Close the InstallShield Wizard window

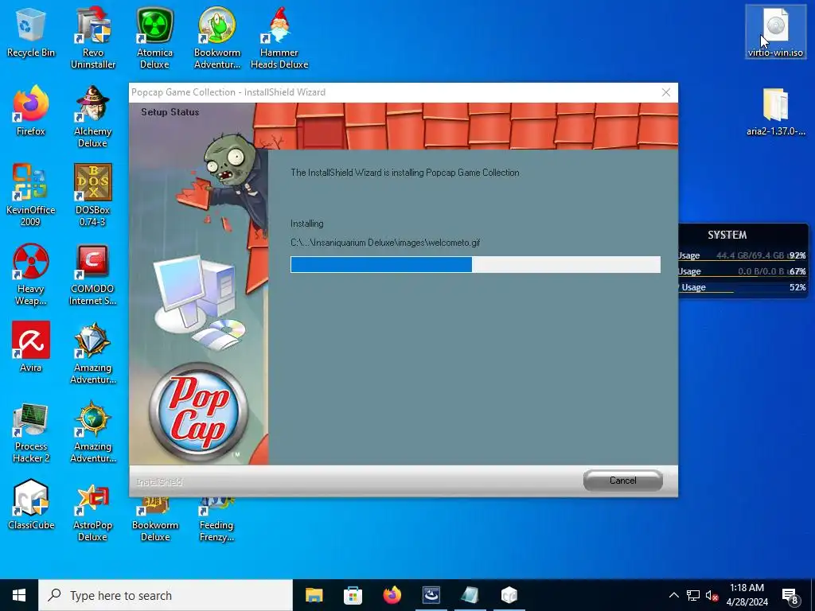pos(666,92)
